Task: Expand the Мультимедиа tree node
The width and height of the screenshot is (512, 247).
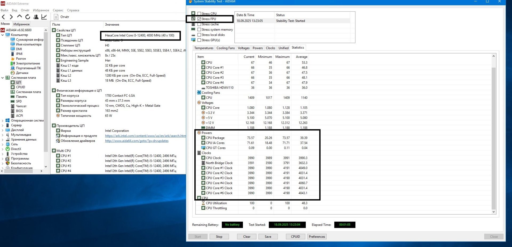Action: (3, 135)
